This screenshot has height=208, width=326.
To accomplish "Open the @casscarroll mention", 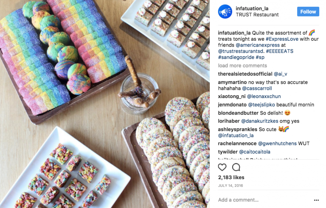I will pyautogui.click(x=257, y=88).
